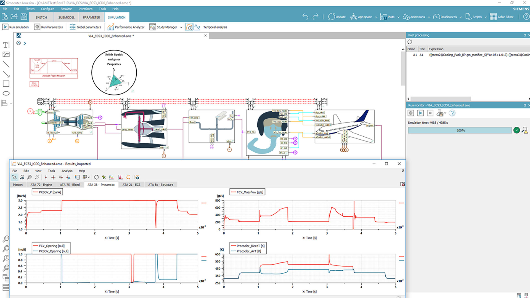Click the third zoom magnifier in plot toolbar
This screenshot has height=298, width=530.
click(x=37, y=177)
